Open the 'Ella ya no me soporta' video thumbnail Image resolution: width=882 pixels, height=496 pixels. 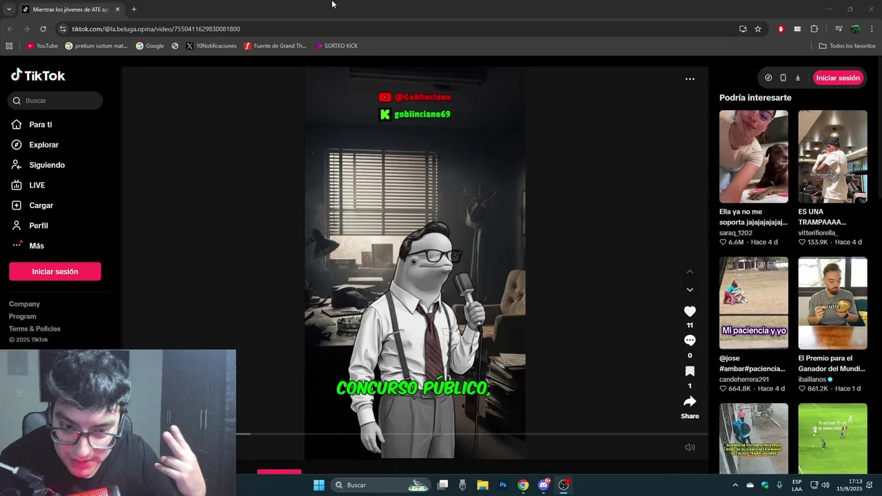click(x=754, y=156)
